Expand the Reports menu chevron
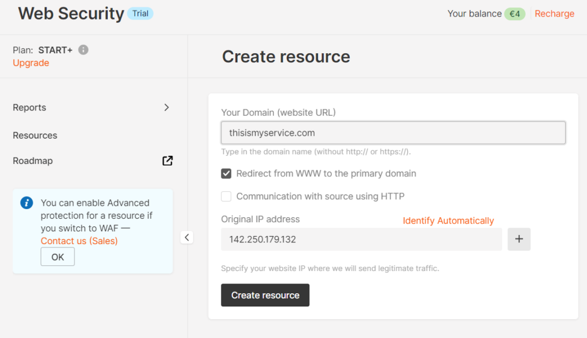The height and width of the screenshot is (338, 587). pos(166,108)
